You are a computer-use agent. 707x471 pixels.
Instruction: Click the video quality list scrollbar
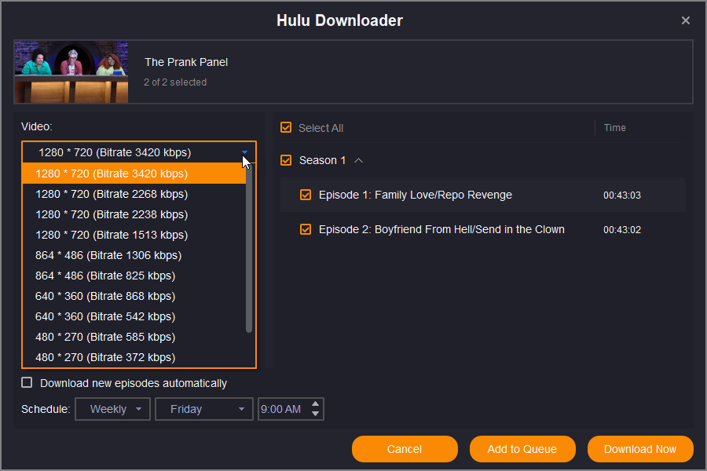tap(249, 248)
